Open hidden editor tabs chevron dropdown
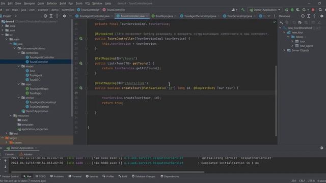 point(269,16)
